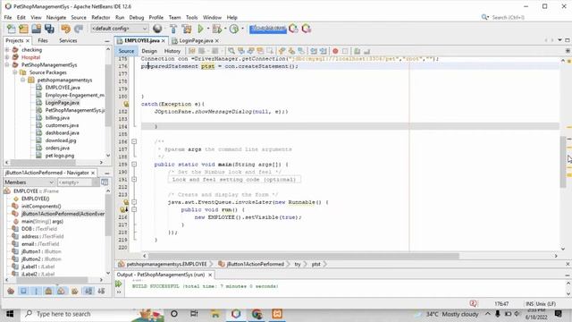The width and height of the screenshot is (572, 322).
Task: Select the Source view button
Action: pos(126,51)
